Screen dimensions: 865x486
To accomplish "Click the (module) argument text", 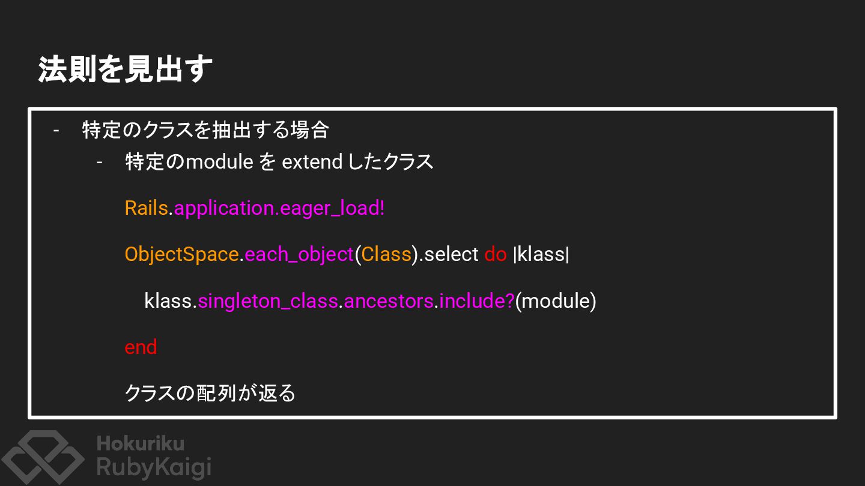I will (x=556, y=301).
